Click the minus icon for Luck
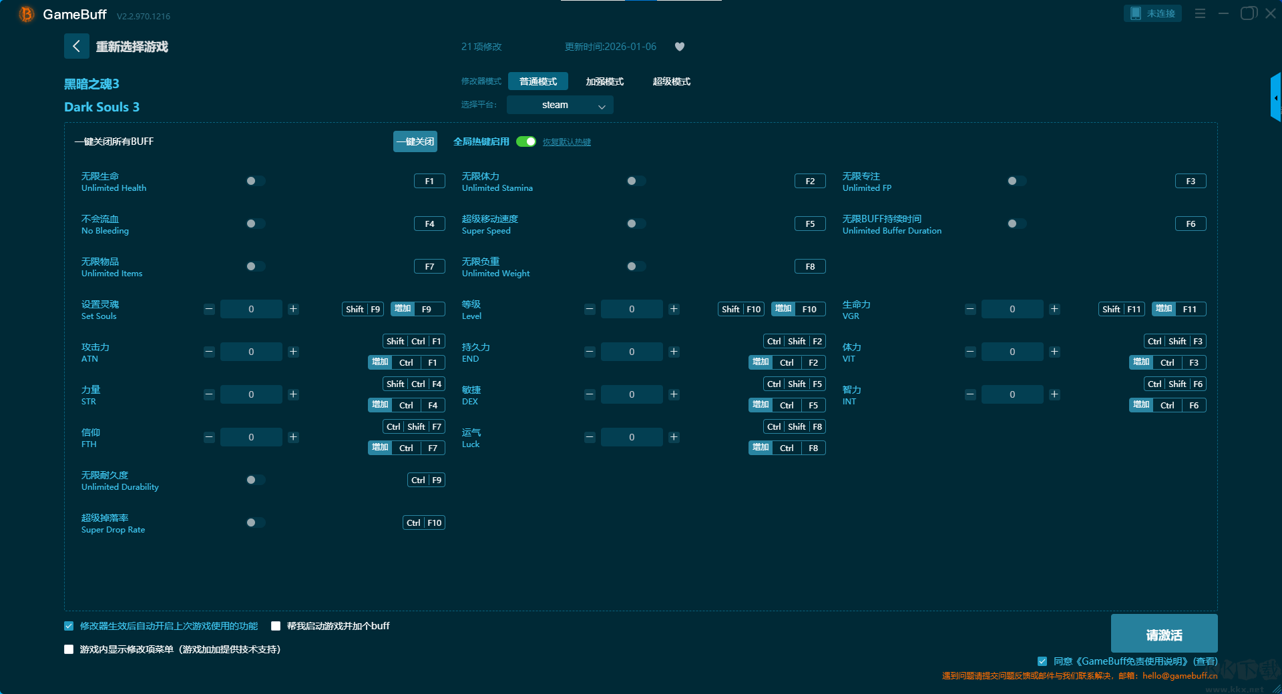This screenshot has width=1282, height=694. [590, 437]
